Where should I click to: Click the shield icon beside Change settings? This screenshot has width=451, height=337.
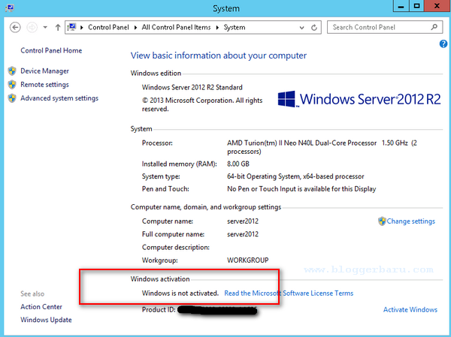point(382,221)
